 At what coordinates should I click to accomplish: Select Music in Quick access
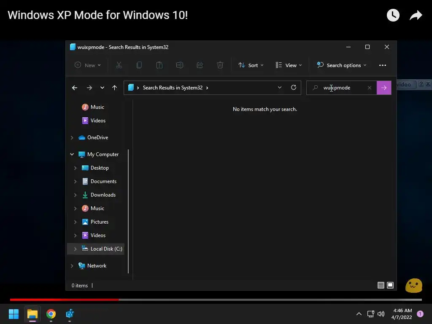click(x=93, y=107)
